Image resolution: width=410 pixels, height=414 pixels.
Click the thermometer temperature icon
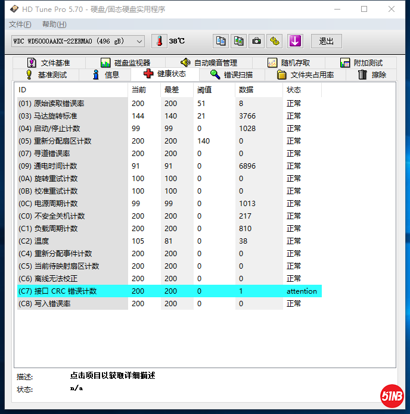point(159,41)
